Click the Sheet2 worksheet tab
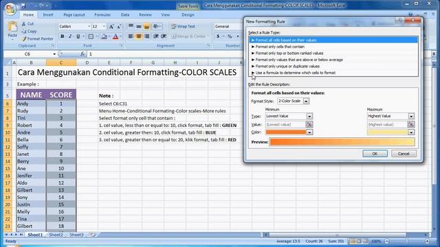440x247 pixels. coord(56,235)
